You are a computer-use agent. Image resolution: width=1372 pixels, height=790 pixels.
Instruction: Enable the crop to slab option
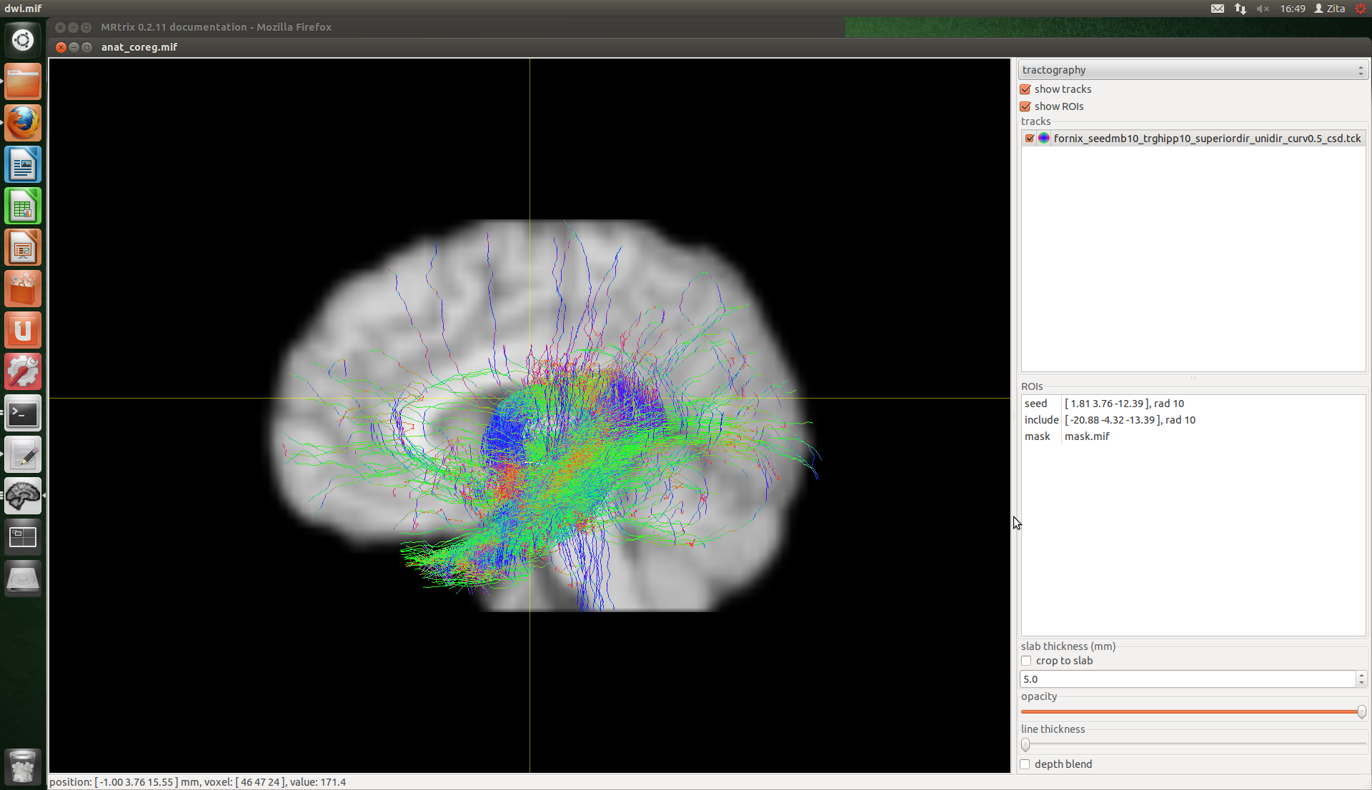point(1026,661)
